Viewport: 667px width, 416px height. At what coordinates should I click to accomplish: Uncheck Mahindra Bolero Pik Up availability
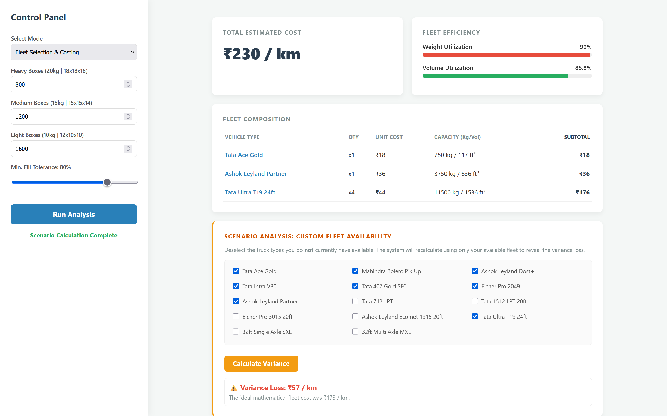(355, 271)
